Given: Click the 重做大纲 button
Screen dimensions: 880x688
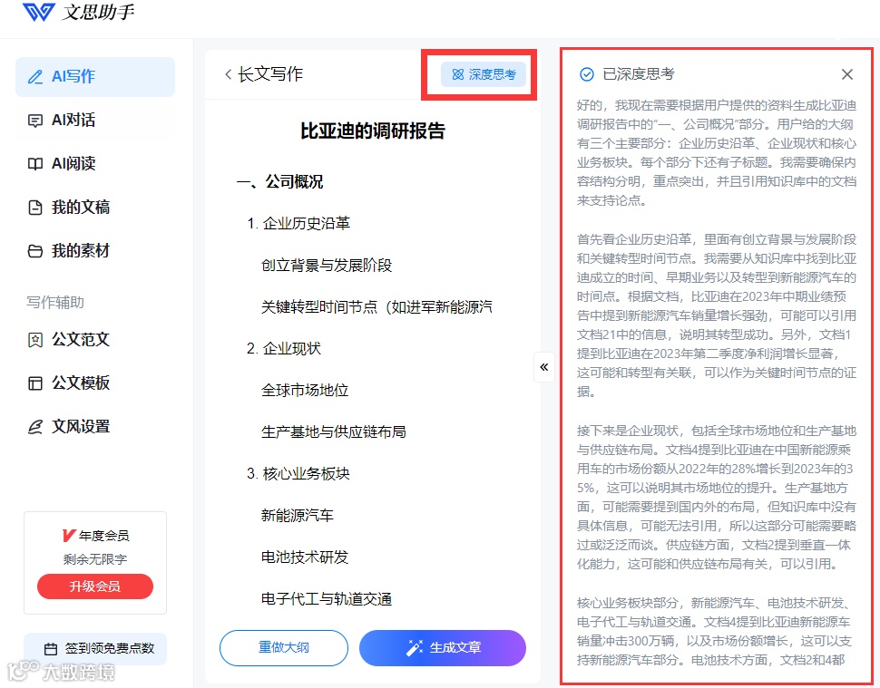Looking at the screenshot, I should (x=284, y=647).
